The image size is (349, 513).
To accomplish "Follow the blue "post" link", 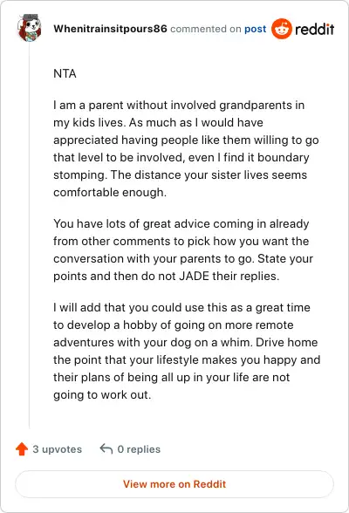I will [x=255, y=29].
